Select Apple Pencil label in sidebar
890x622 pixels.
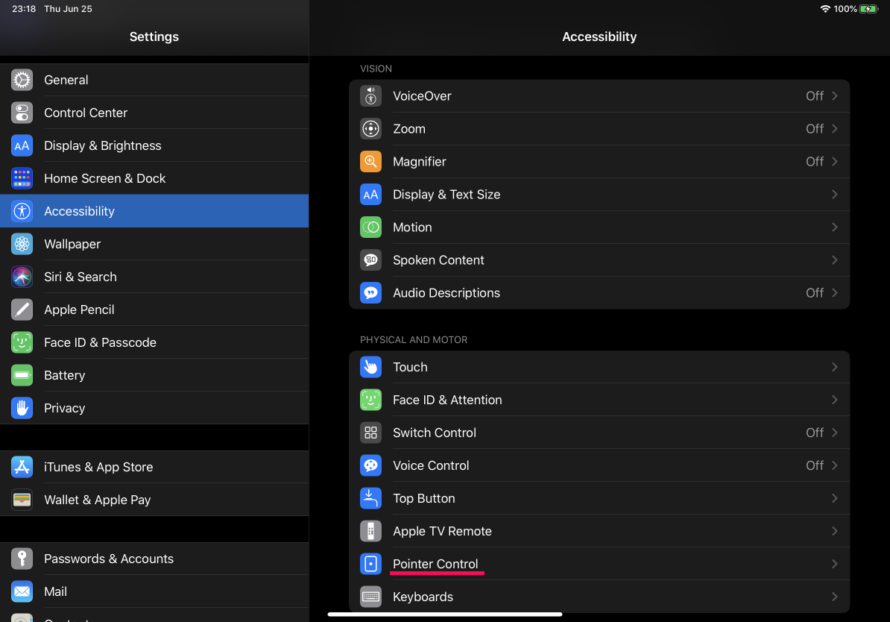click(x=80, y=310)
